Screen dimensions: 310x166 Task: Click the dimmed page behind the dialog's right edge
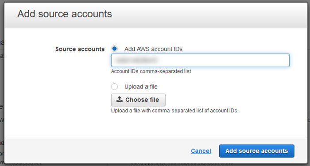click(309, 83)
